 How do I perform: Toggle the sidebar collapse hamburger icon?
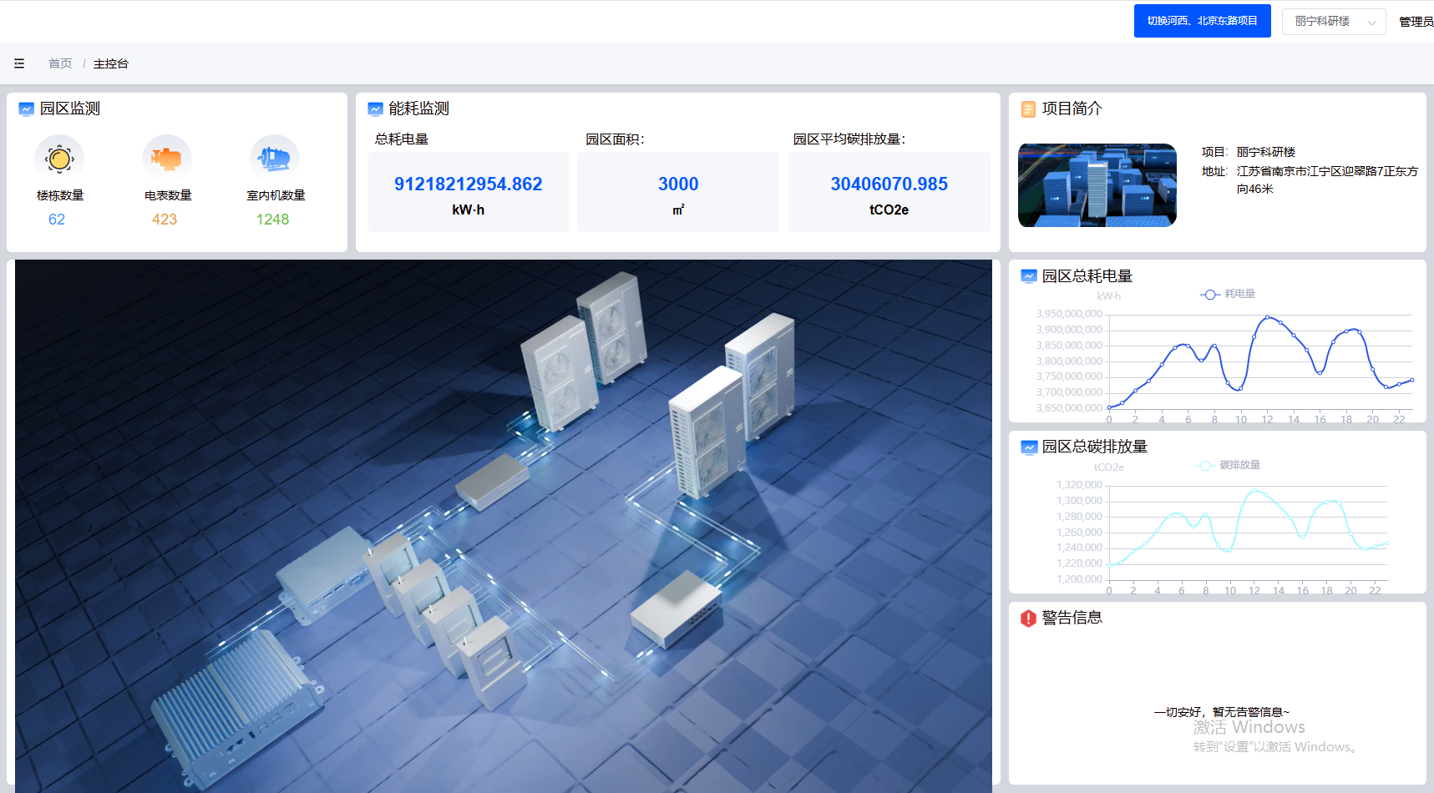[19, 63]
